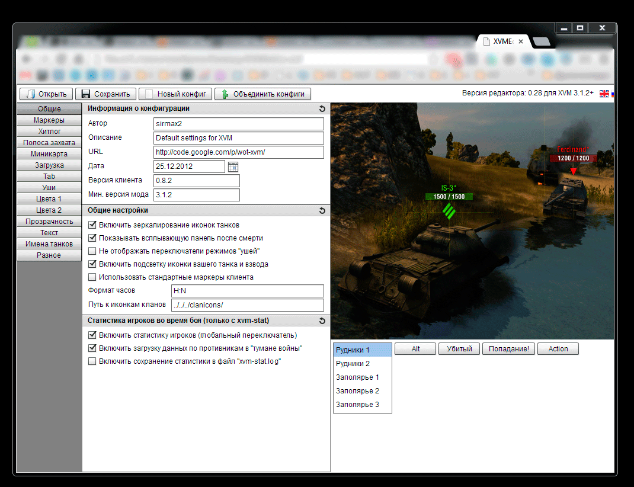Switch editor language via the English flag
Viewport: 634px width, 487px height.
pyautogui.click(x=604, y=94)
